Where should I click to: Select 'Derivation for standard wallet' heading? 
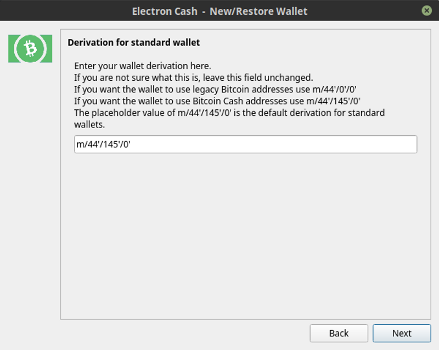pos(134,42)
